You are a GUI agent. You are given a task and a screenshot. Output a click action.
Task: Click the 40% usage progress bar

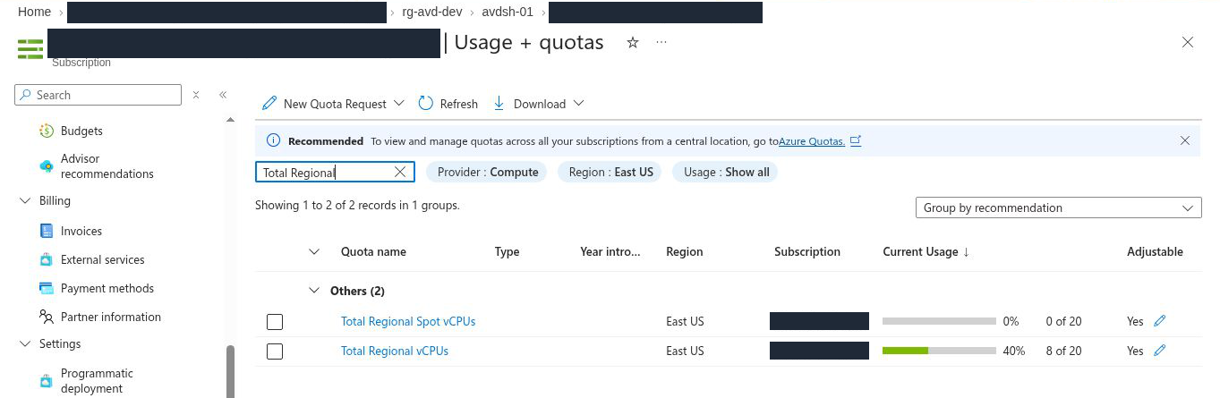click(x=939, y=351)
